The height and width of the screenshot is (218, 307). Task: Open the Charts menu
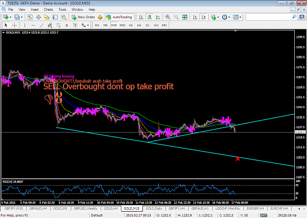[x=48, y=9]
